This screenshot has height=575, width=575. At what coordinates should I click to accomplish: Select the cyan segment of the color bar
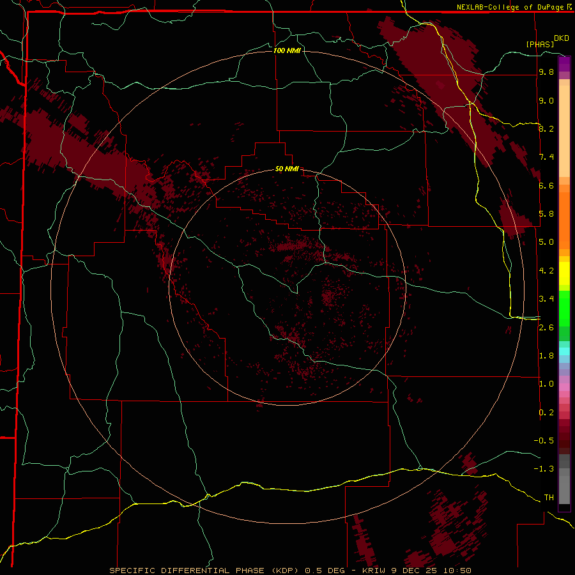[564, 351]
